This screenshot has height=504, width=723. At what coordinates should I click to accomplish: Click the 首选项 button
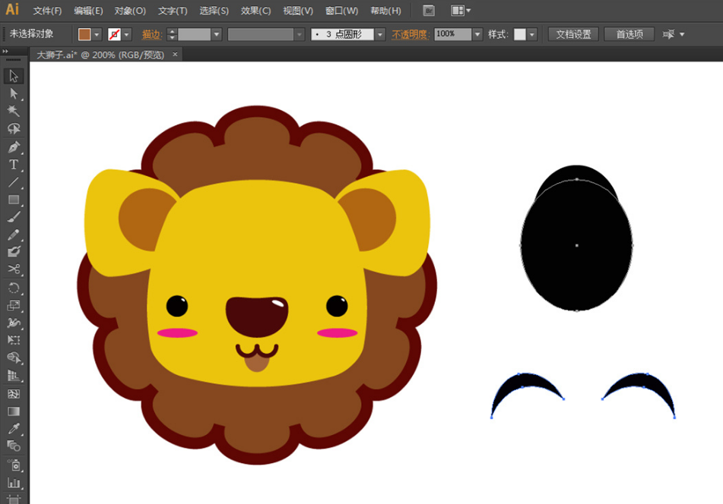pyautogui.click(x=629, y=34)
